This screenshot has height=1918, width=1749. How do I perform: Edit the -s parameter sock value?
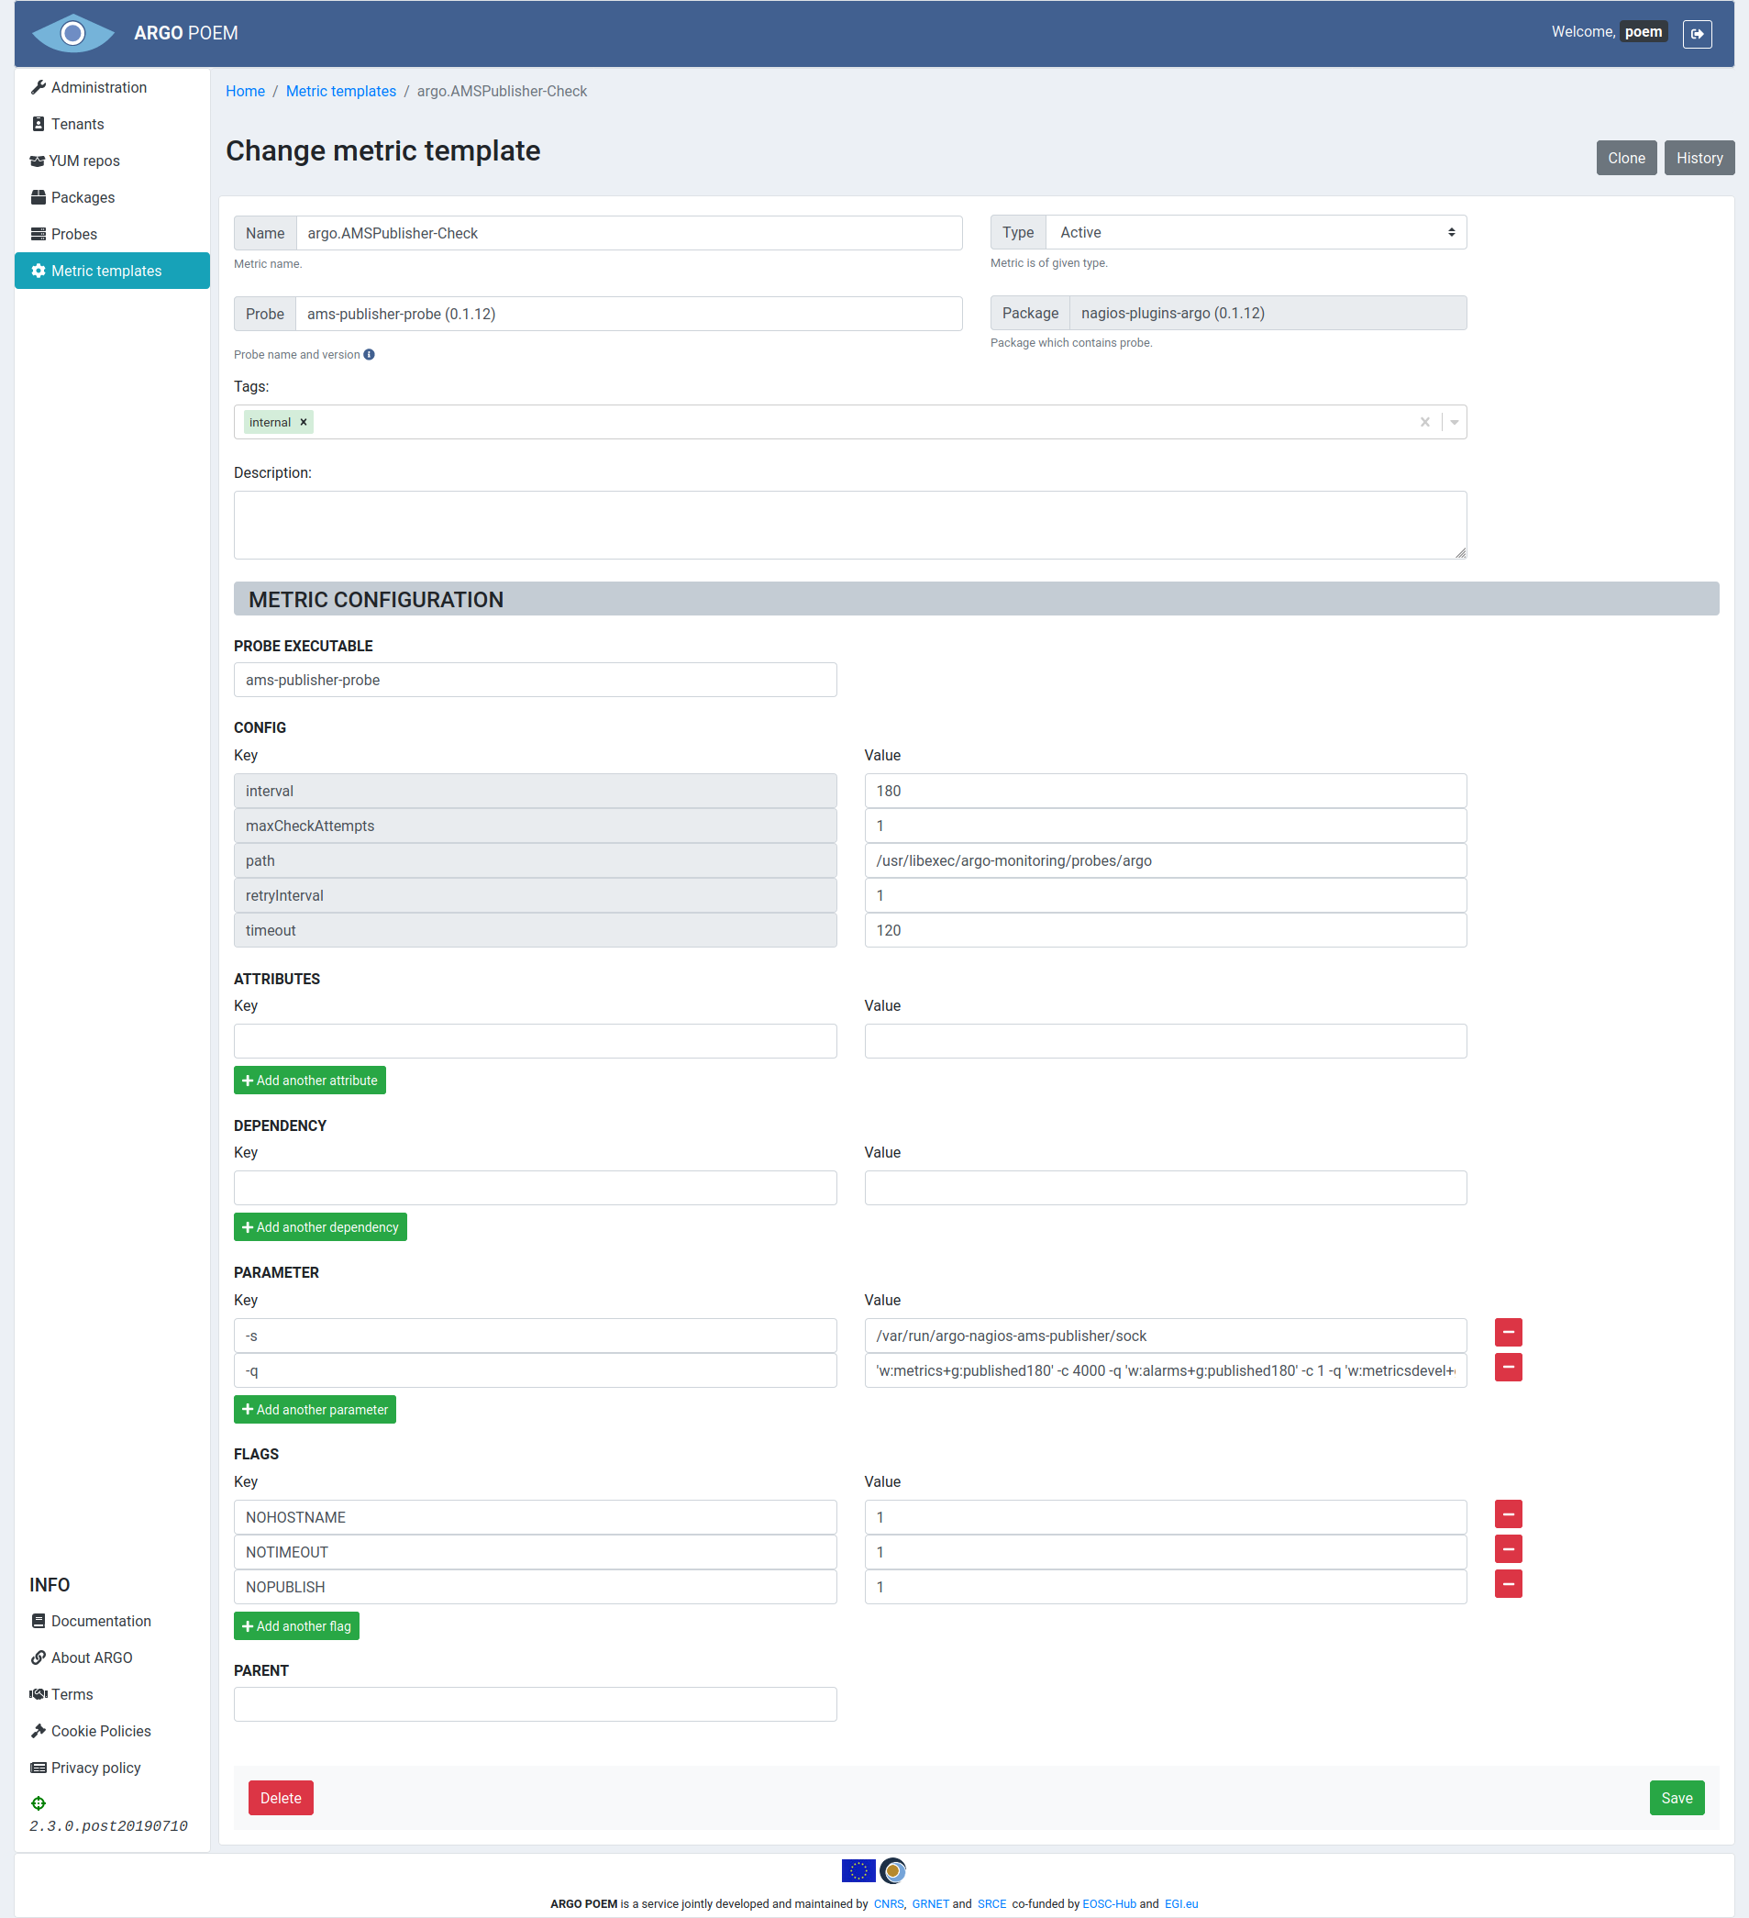[x=1165, y=1336]
